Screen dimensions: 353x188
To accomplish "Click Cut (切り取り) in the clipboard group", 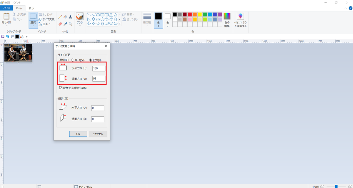I will (x=19, y=14).
